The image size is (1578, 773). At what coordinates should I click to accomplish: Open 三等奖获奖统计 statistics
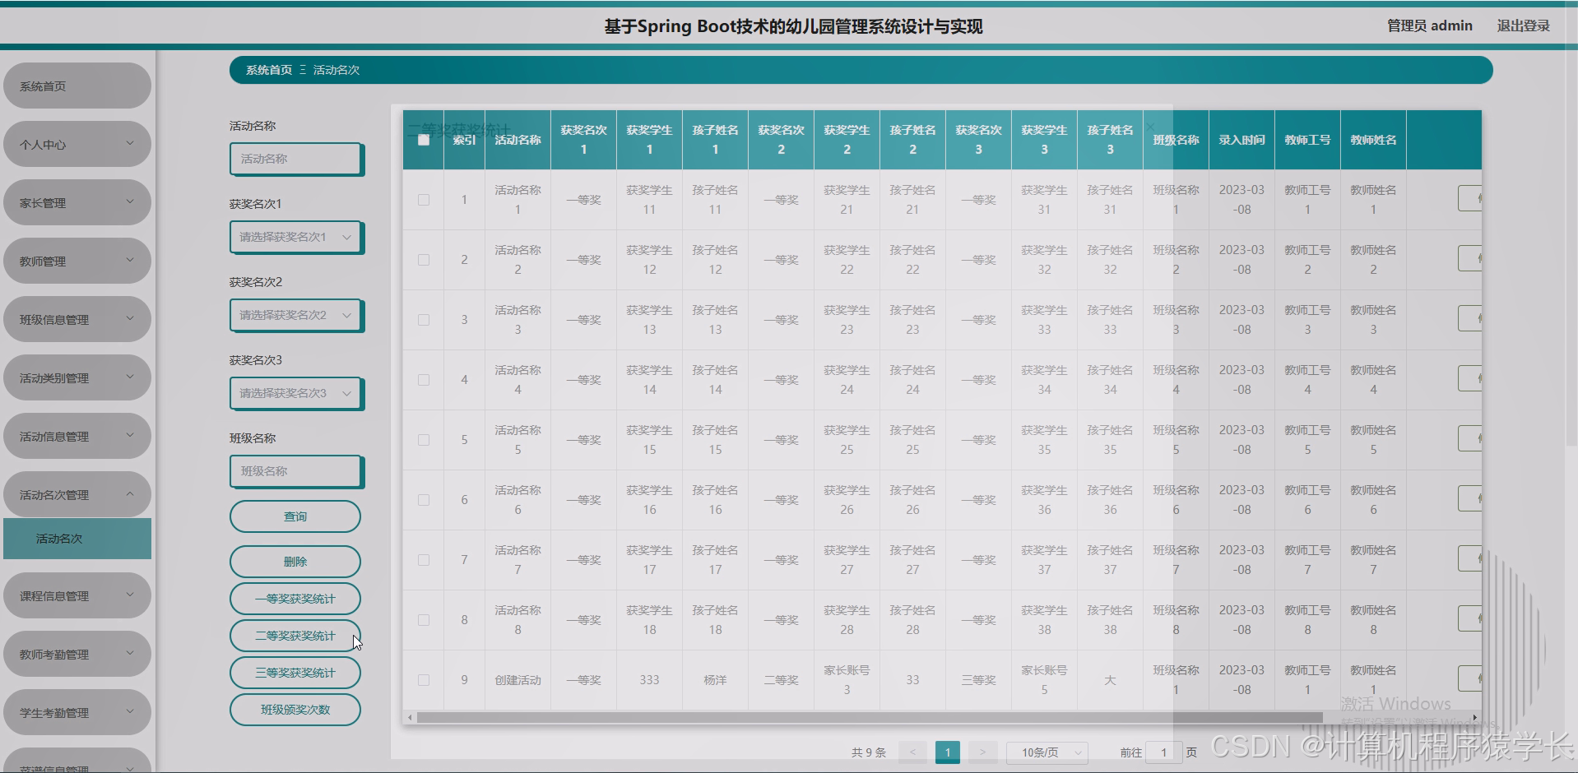pyautogui.click(x=295, y=673)
